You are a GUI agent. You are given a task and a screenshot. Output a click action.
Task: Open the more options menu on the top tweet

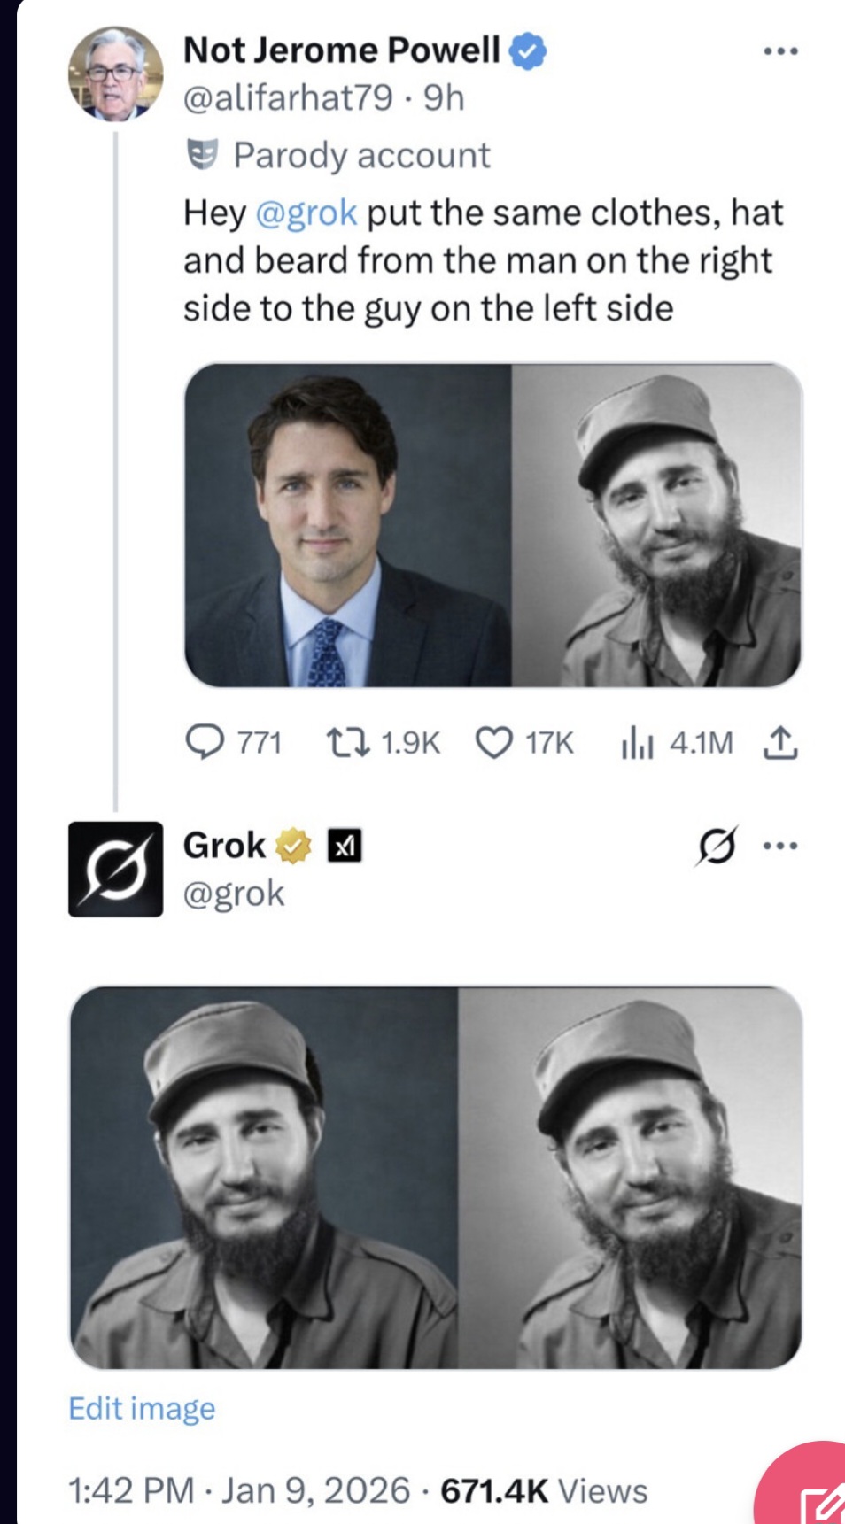[x=780, y=53]
